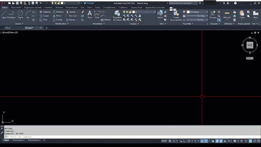261x147 pixels.
Task: Click the Insérer block tool
Action: [160, 14]
